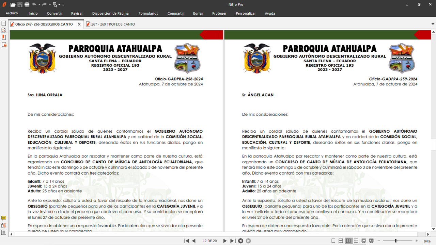
Task: Click the Open file folder icon
Action: pyautogui.click(x=13, y=5)
